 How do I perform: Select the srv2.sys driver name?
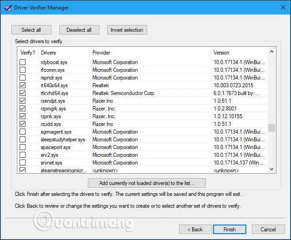[49, 155]
